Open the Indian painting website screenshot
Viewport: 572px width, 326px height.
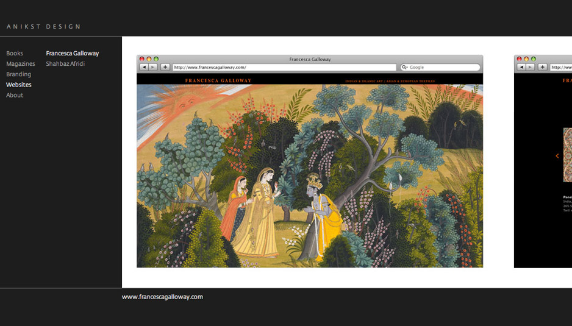[x=310, y=175]
